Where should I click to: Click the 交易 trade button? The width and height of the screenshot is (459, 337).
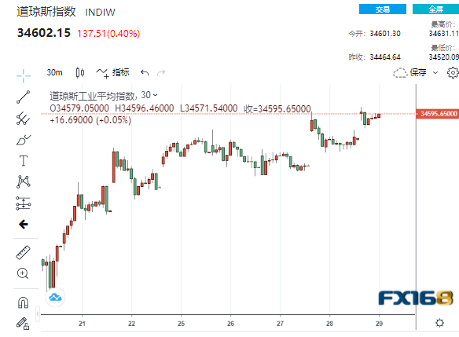(x=383, y=9)
